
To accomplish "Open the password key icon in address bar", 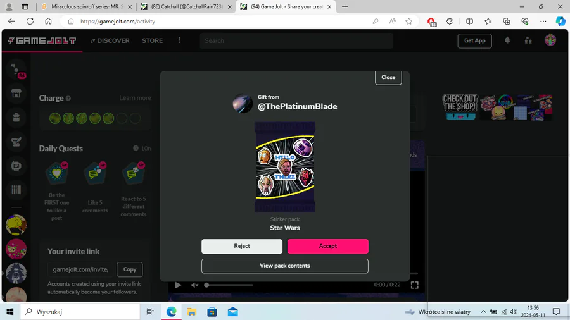I will 375,22.
